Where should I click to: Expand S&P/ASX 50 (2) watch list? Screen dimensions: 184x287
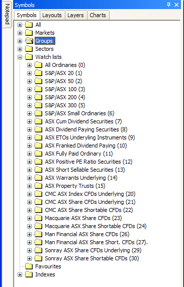pyautogui.click(x=29, y=81)
